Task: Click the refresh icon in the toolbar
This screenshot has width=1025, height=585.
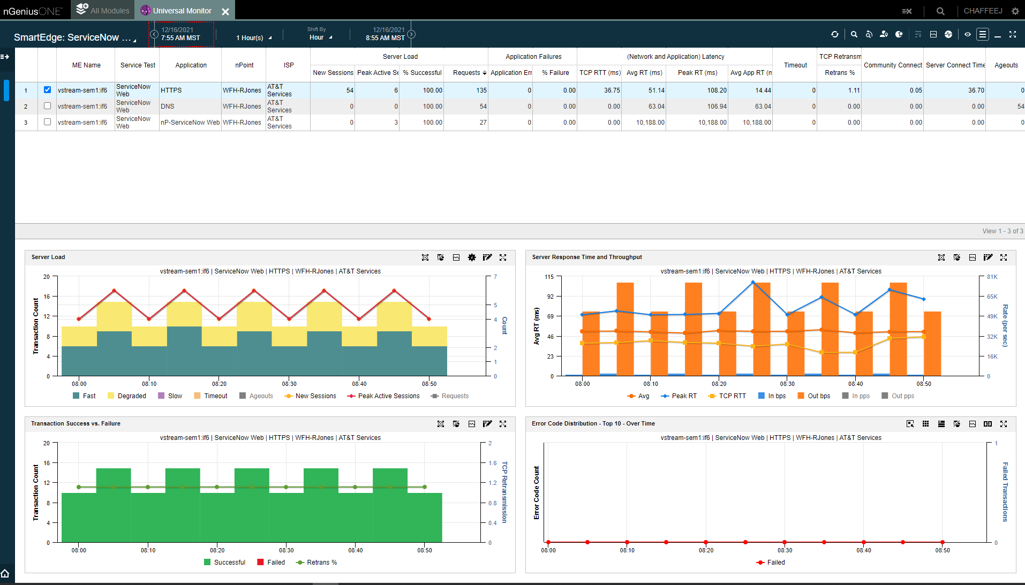Action: point(834,34)
